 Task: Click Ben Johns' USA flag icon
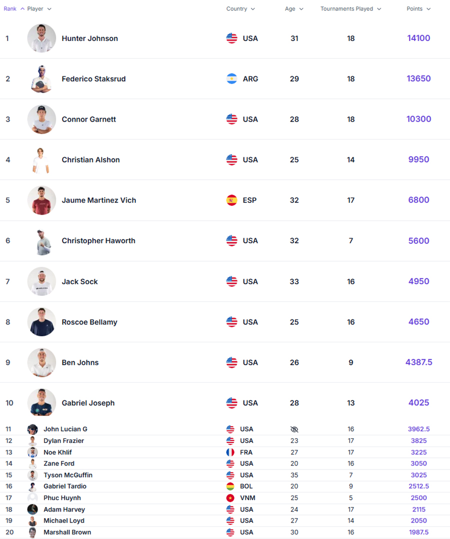[231, 362]
